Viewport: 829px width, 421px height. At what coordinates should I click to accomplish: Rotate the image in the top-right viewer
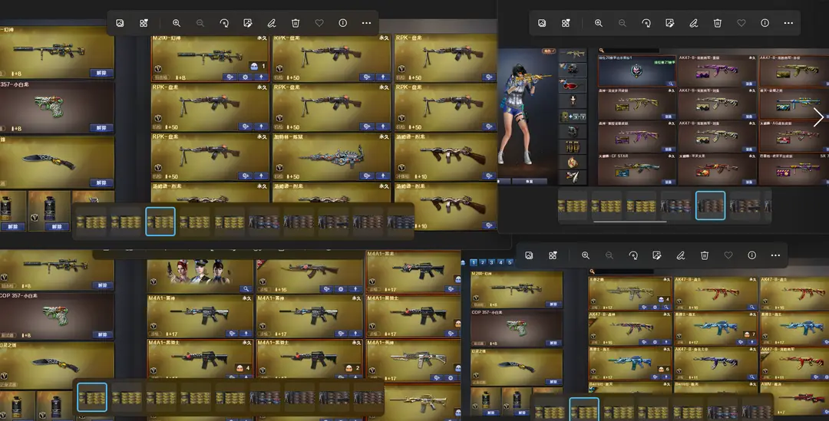[646, 23]
